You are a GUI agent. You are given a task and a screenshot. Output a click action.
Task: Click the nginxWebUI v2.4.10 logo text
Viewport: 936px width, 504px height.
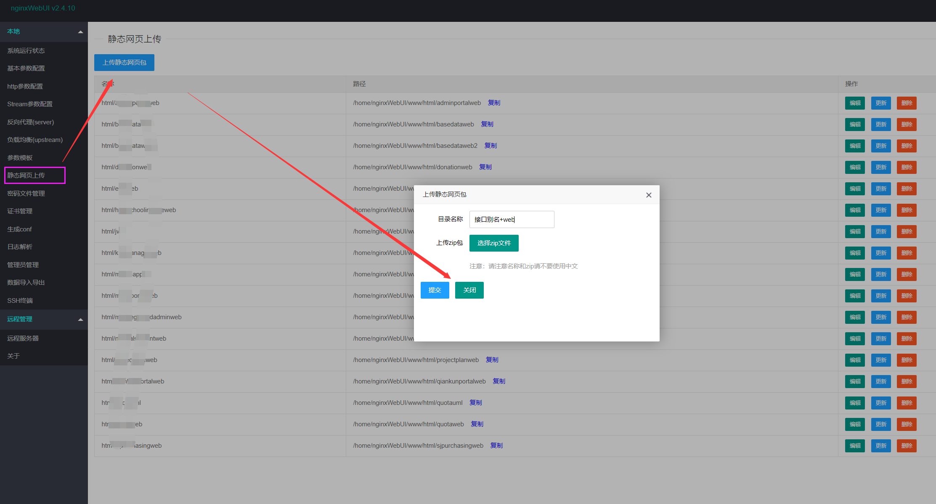(43, 8)
